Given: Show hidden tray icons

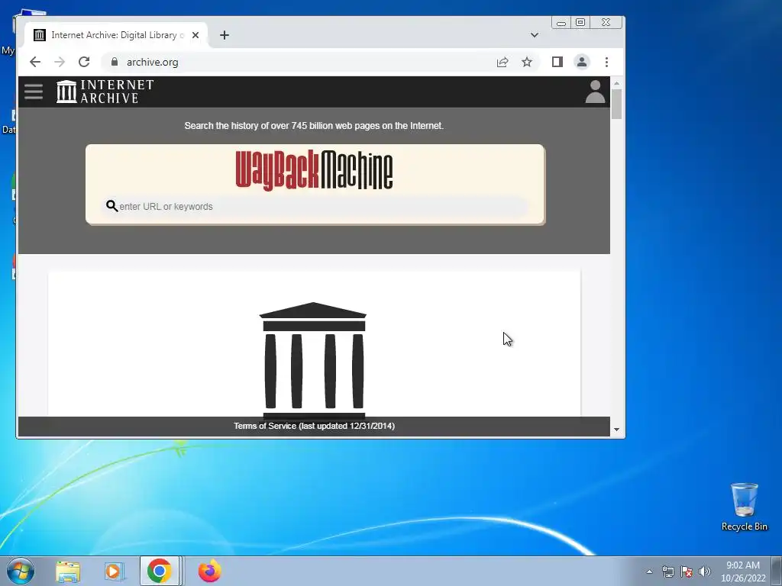Looking at the screenshot, I should [649, 572].
